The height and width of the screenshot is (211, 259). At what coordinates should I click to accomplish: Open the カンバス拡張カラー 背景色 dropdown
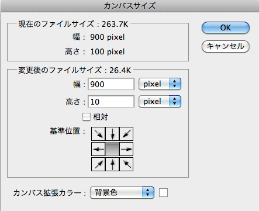pyautogui.click(x=122, y=192)
